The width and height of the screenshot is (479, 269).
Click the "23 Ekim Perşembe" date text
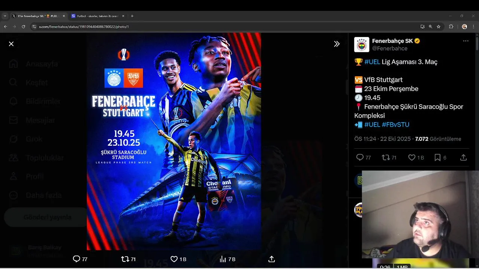point(391,89)
